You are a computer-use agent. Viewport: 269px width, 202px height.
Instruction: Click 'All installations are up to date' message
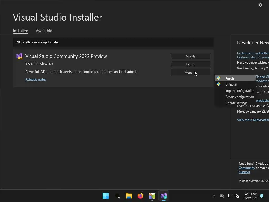click(37, 42)
